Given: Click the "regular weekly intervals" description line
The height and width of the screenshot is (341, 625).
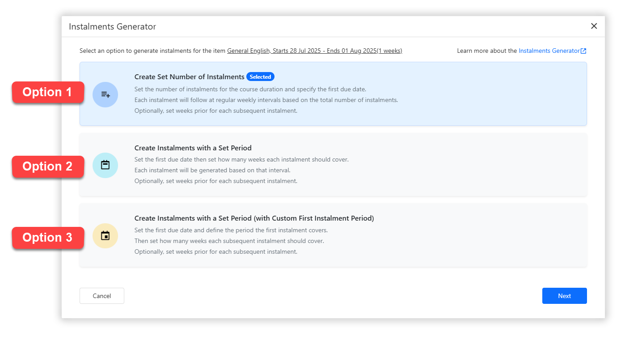Looking at the screenshot, I should coord(266,100).
